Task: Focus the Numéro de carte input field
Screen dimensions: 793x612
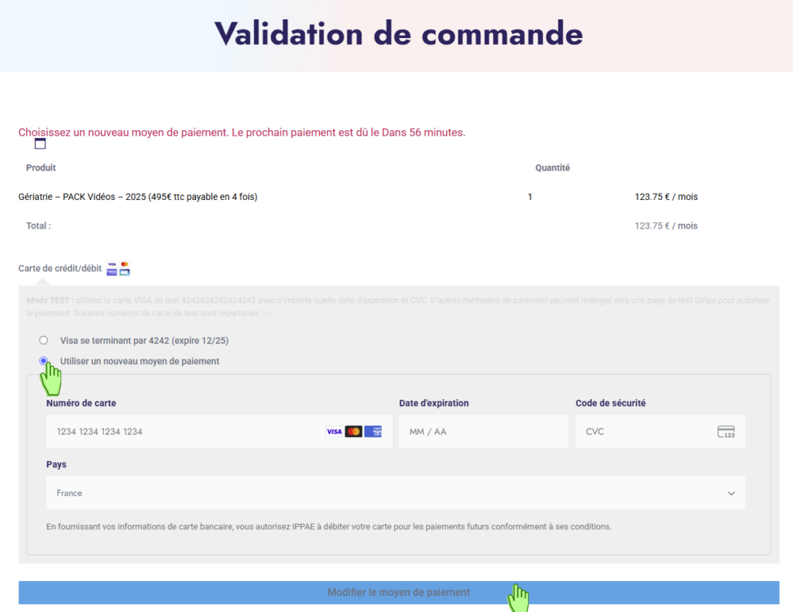Action: coord(186,431)
